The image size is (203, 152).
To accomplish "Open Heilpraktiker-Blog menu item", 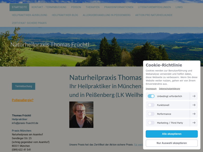I will tap(65, 15).
